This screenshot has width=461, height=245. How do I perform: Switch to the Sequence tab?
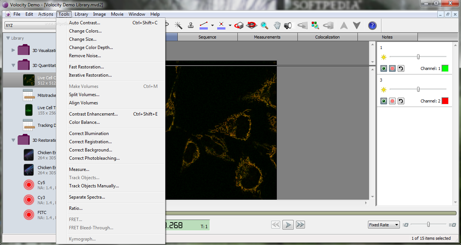tap(207, 37)
